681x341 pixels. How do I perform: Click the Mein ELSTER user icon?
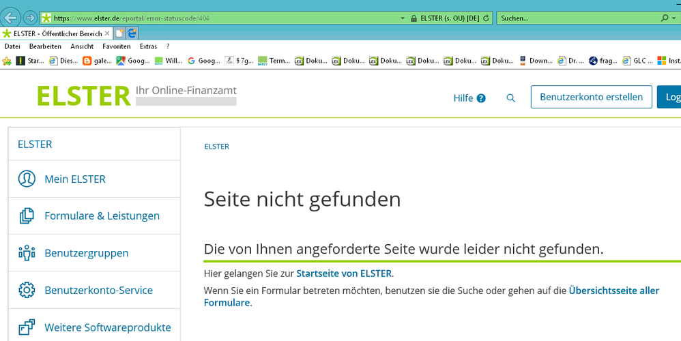pyautogui.click(x=27, y=179)
